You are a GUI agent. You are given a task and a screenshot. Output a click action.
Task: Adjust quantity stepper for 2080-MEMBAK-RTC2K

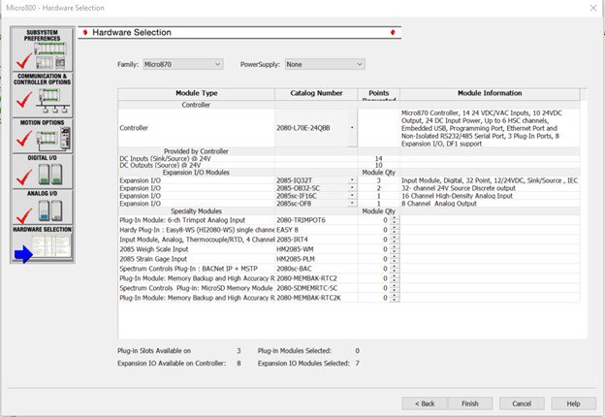(394, 298)
